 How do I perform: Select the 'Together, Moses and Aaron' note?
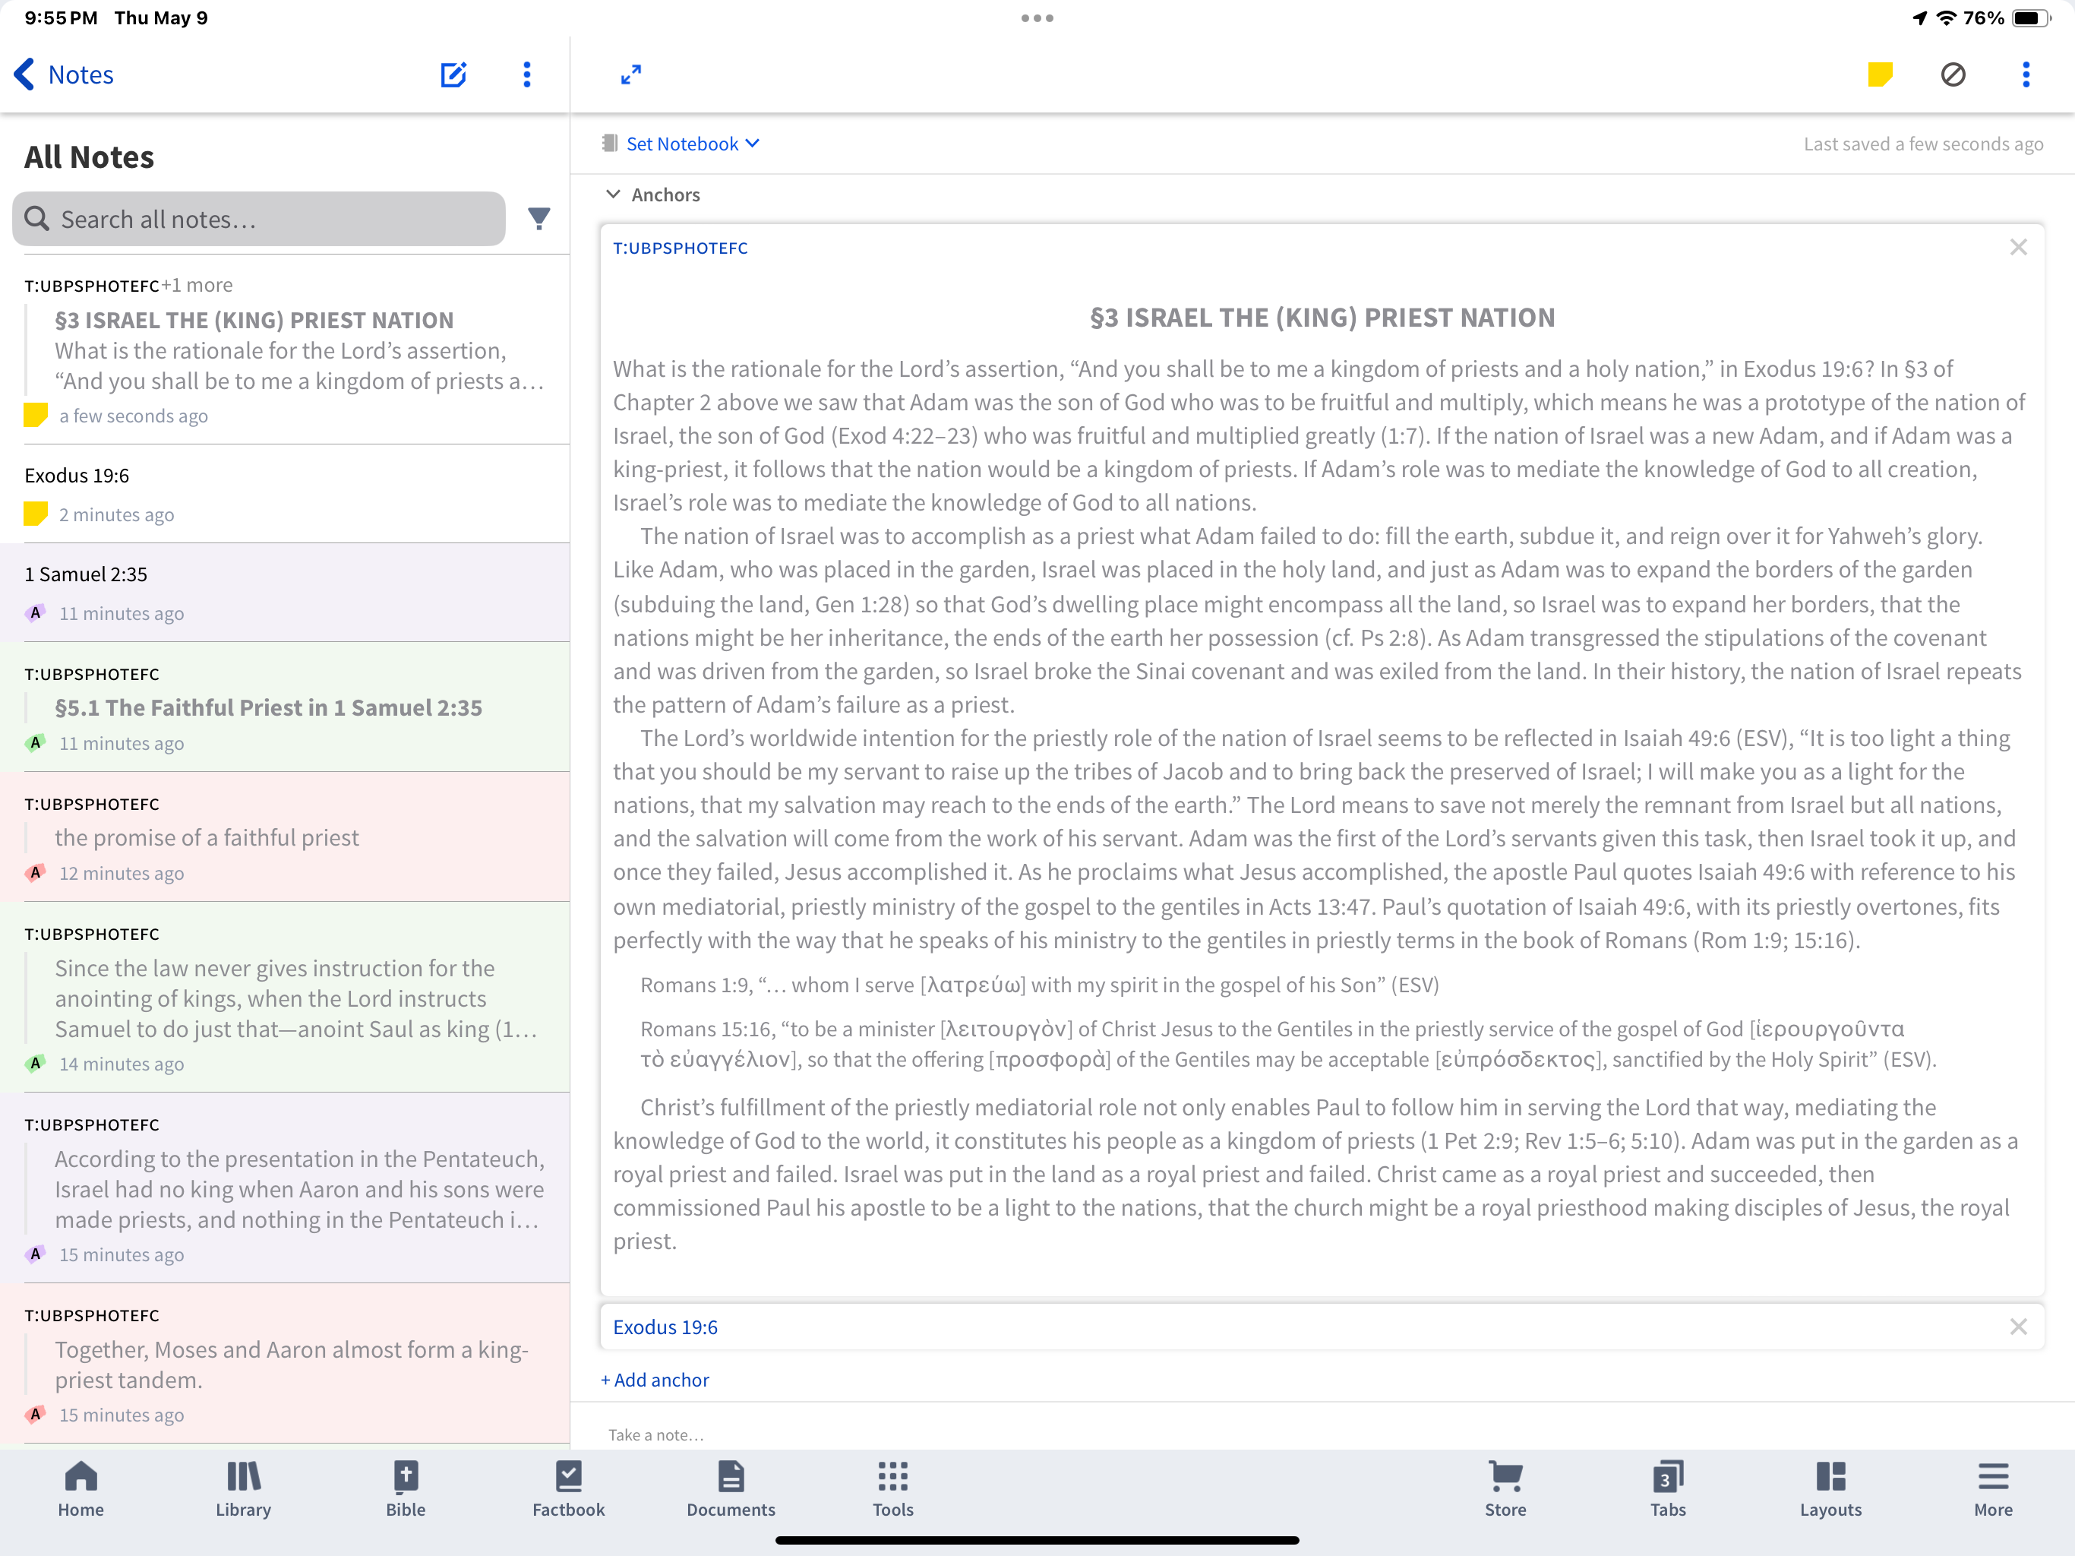285,1363
